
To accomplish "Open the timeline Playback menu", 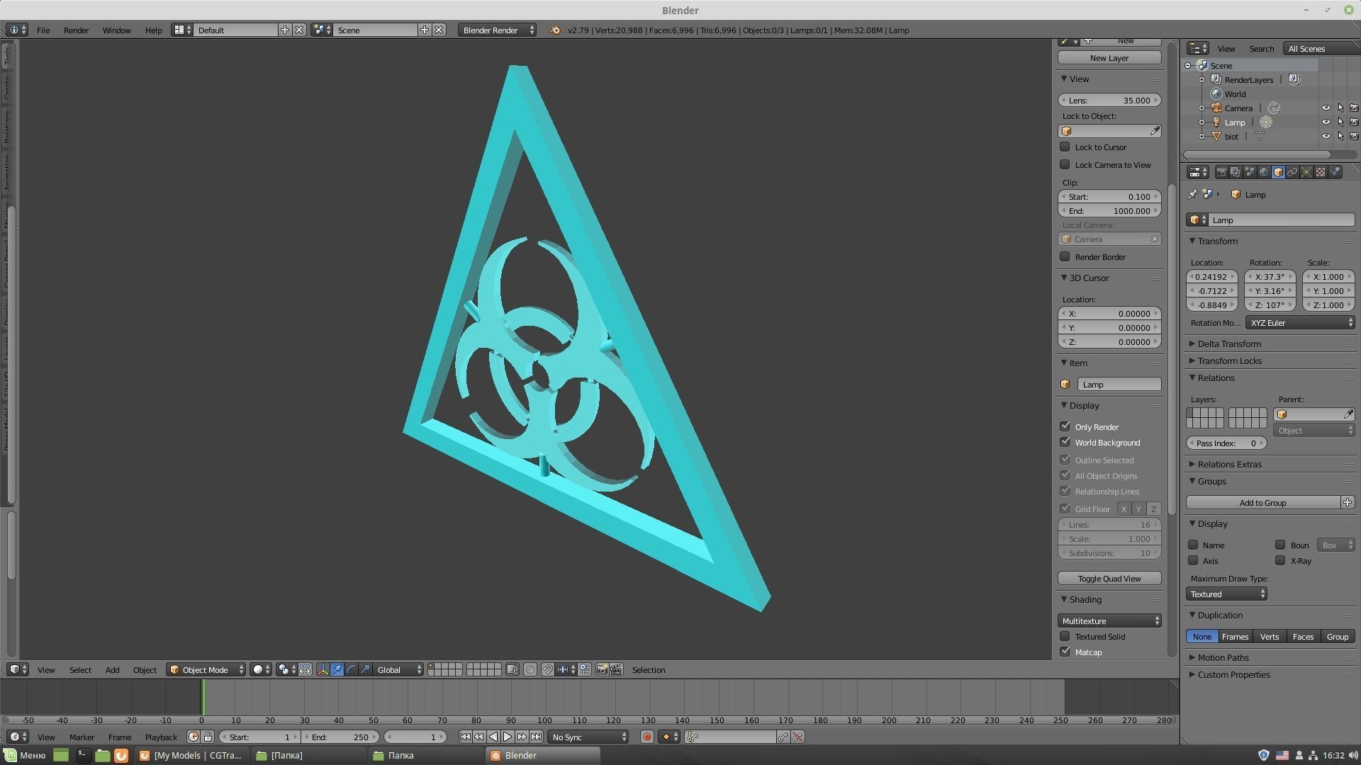I will (x=161, y=737).
